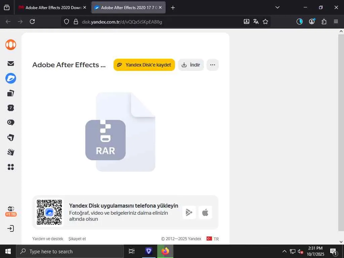Click the install app icon in address bar

point(246,21)
